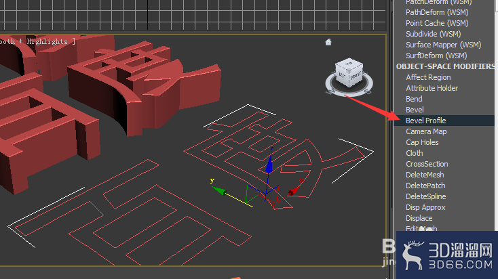Image resolution: width=498 pixels, height=279 pixels.
Task: Select the Camera Map modifier
Action: pos(426,131)
